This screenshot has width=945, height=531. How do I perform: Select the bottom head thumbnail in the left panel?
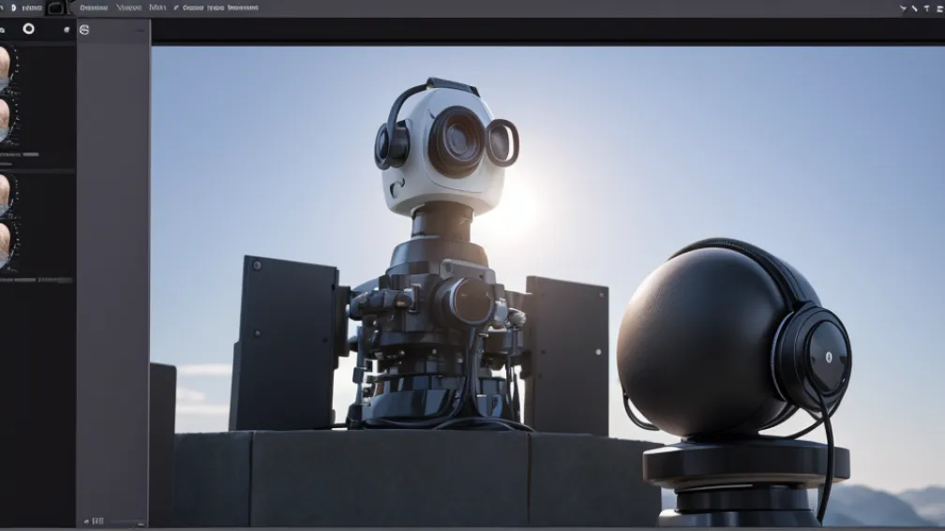[x=6, y=245]
